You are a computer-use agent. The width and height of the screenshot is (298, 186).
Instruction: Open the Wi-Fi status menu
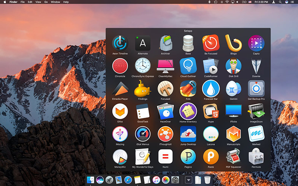click(x=227, y=2)
